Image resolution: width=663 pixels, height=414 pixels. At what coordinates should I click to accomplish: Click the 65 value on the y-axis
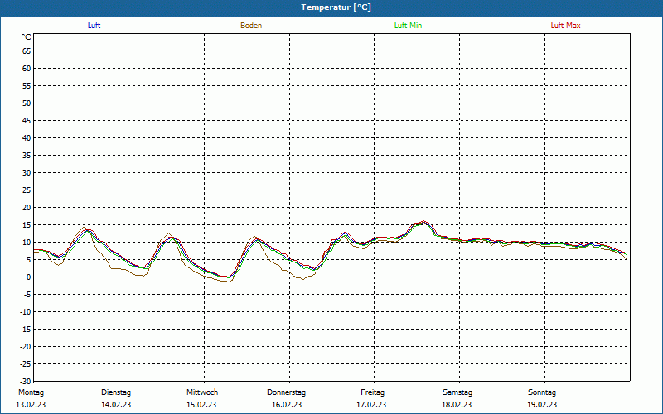pyautogui.click(x=27, y=51)
